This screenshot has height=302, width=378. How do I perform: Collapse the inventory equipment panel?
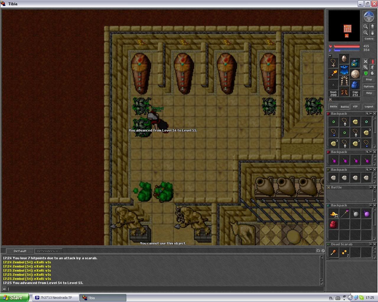tap(330, 56)
